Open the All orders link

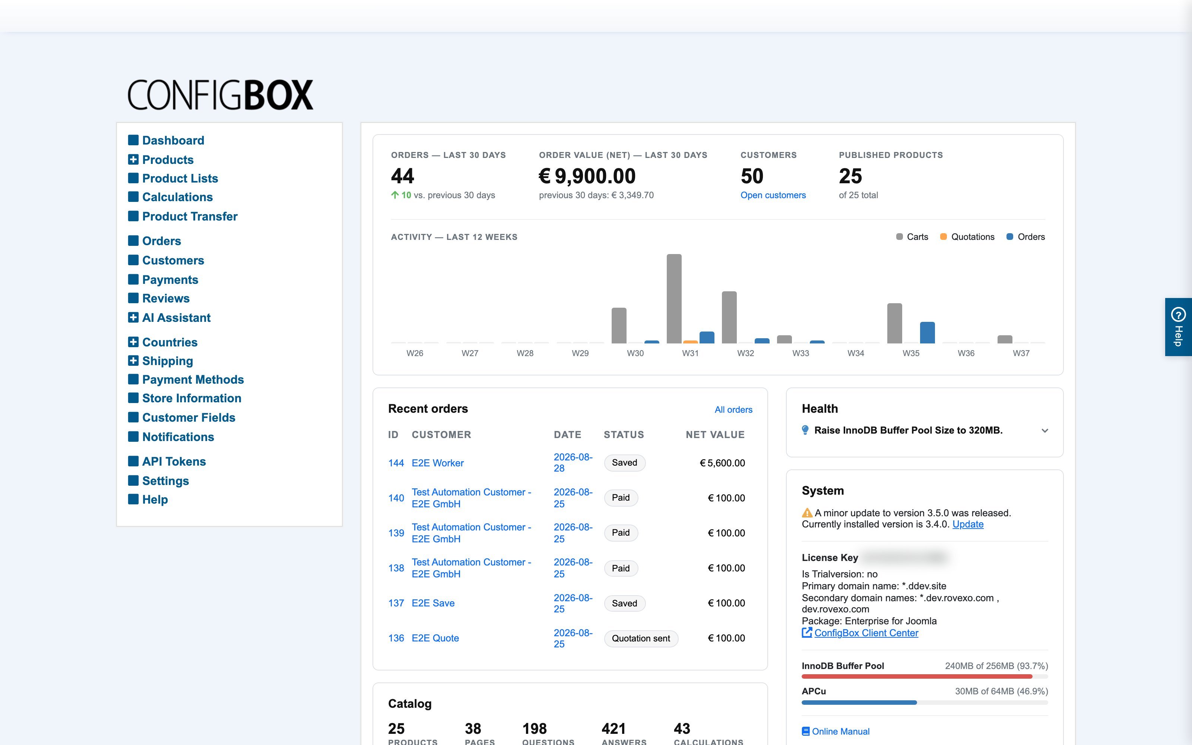733,409
